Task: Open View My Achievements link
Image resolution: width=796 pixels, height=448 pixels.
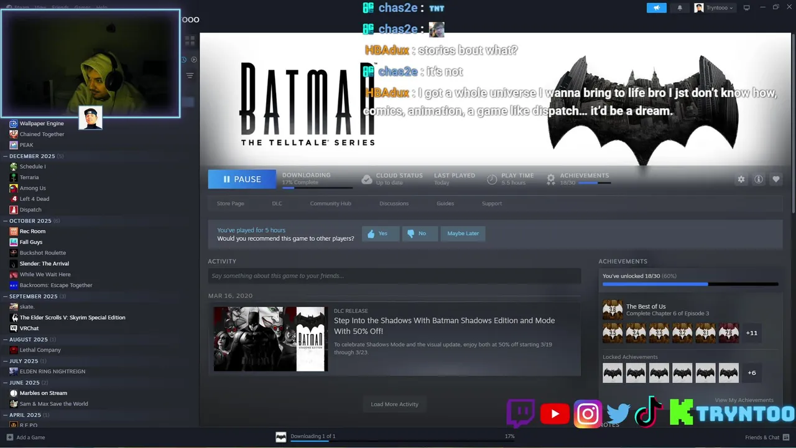Action: click(744, 400)
